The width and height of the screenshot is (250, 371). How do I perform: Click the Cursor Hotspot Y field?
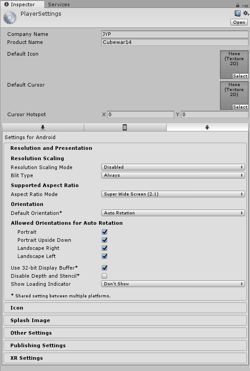click(215, 114)
